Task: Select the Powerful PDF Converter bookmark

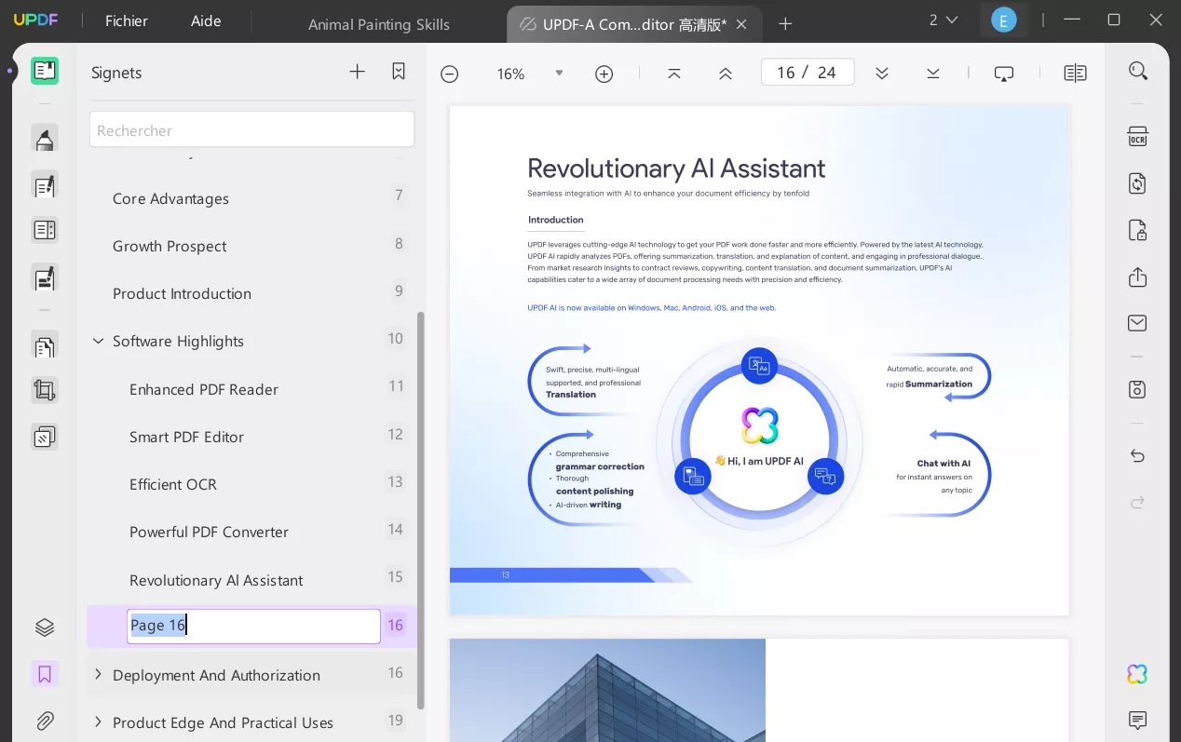Action: (x=209, y=532)
